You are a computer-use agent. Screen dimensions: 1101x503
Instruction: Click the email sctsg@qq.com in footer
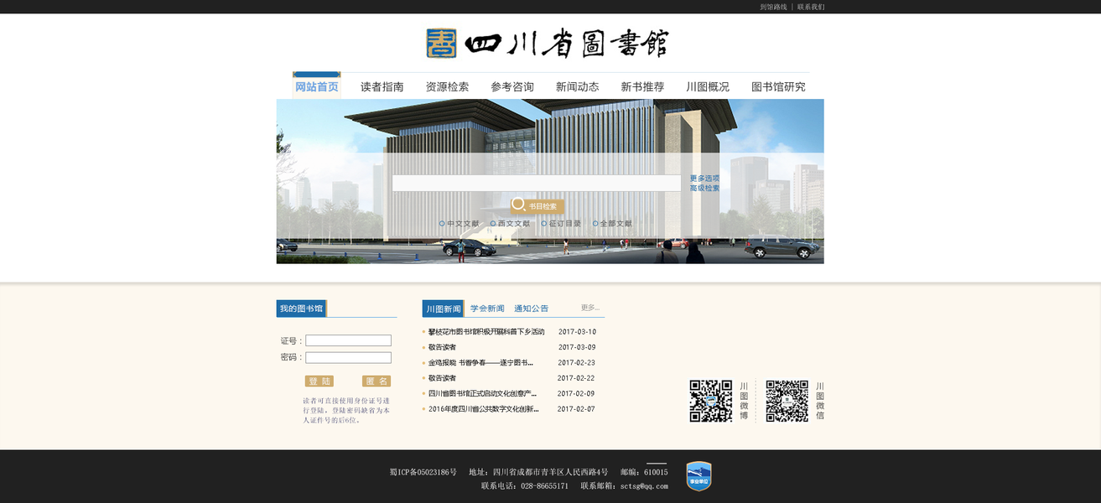[x=644, y=486]
